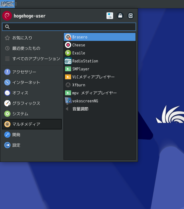The width and height of the screenshot is (184, 209).
Task: Open mpv media player icon
Action: [x=68, y=93]
